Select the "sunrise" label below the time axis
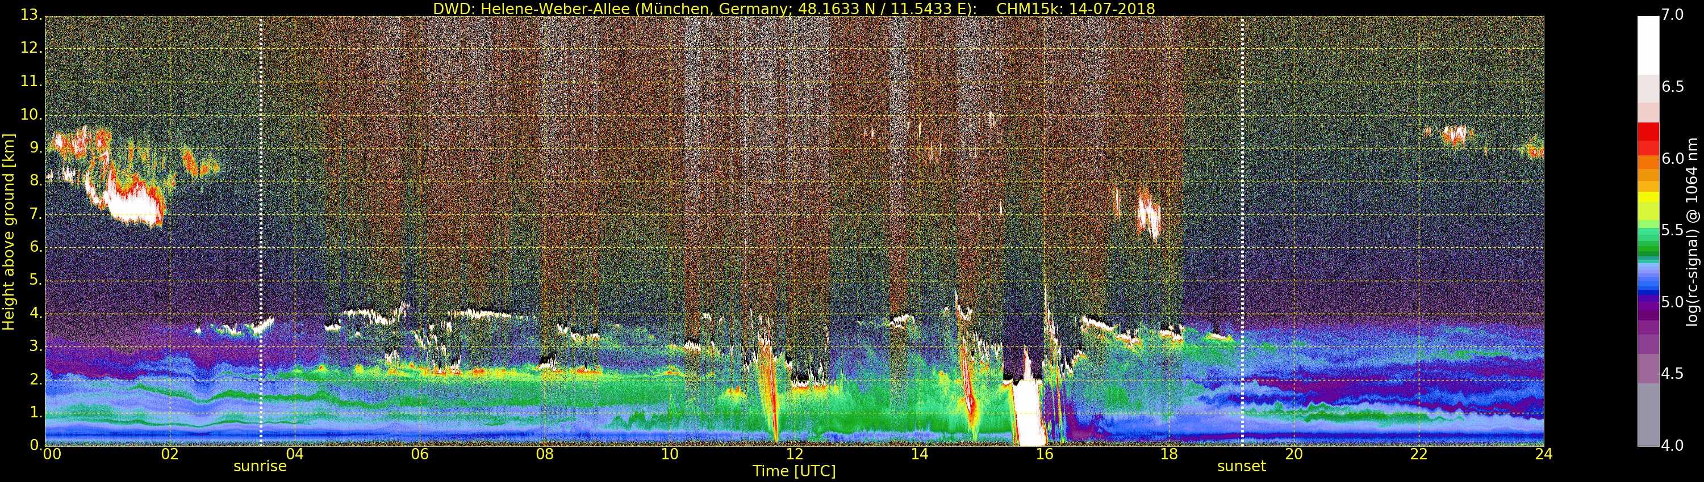The image size is (1704, 482). coord(260,466)
